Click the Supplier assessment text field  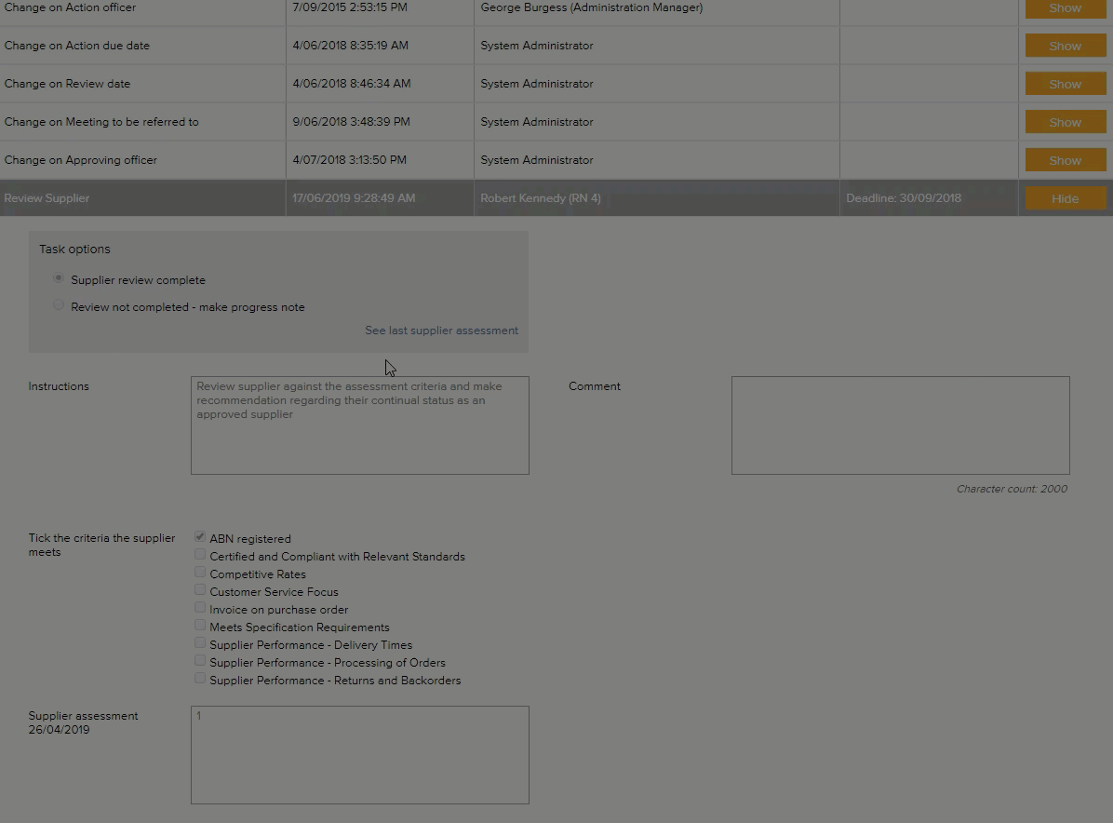pos(359,755)
